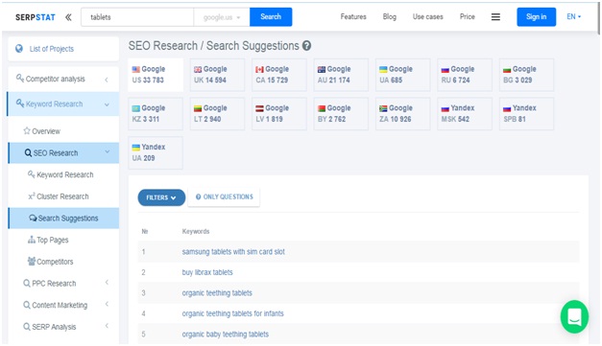
Task: Click the Content Marketing magnifier icon
Action: coord(27,305)
